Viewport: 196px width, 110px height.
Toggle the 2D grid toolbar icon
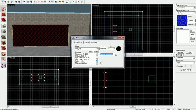(2, 2)
